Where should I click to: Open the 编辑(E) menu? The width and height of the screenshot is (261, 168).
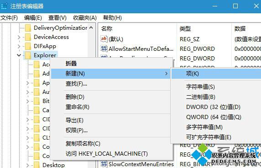click(33, 17)
